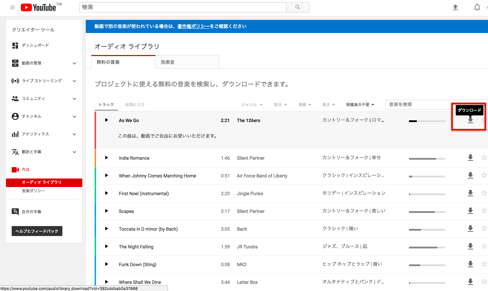Open 作成 section in sidebar
488x291 pixels.
tap(26, 170)
